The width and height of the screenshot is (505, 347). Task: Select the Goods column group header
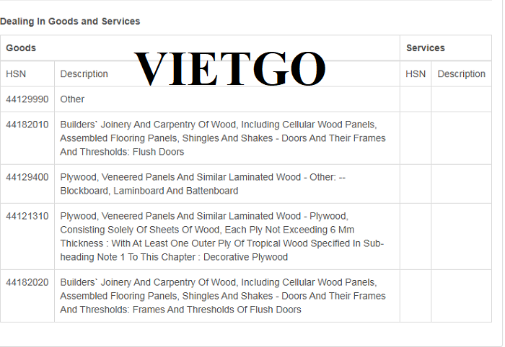tap(21, 48)
